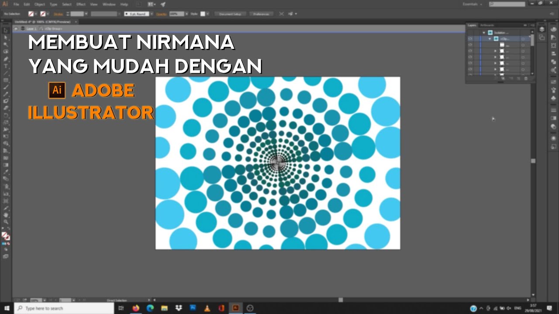Click Delete Selection trash icon in Layers panel
The height and width of the screenshot is (314, 559).
pyautogui.click(x=526, y=78)
